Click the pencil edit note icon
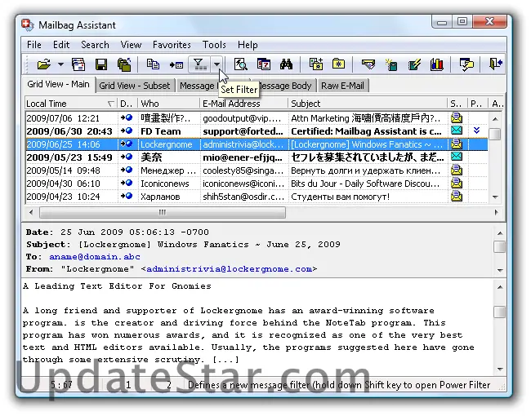Screen dimensions: 531x416 (414, 64)
